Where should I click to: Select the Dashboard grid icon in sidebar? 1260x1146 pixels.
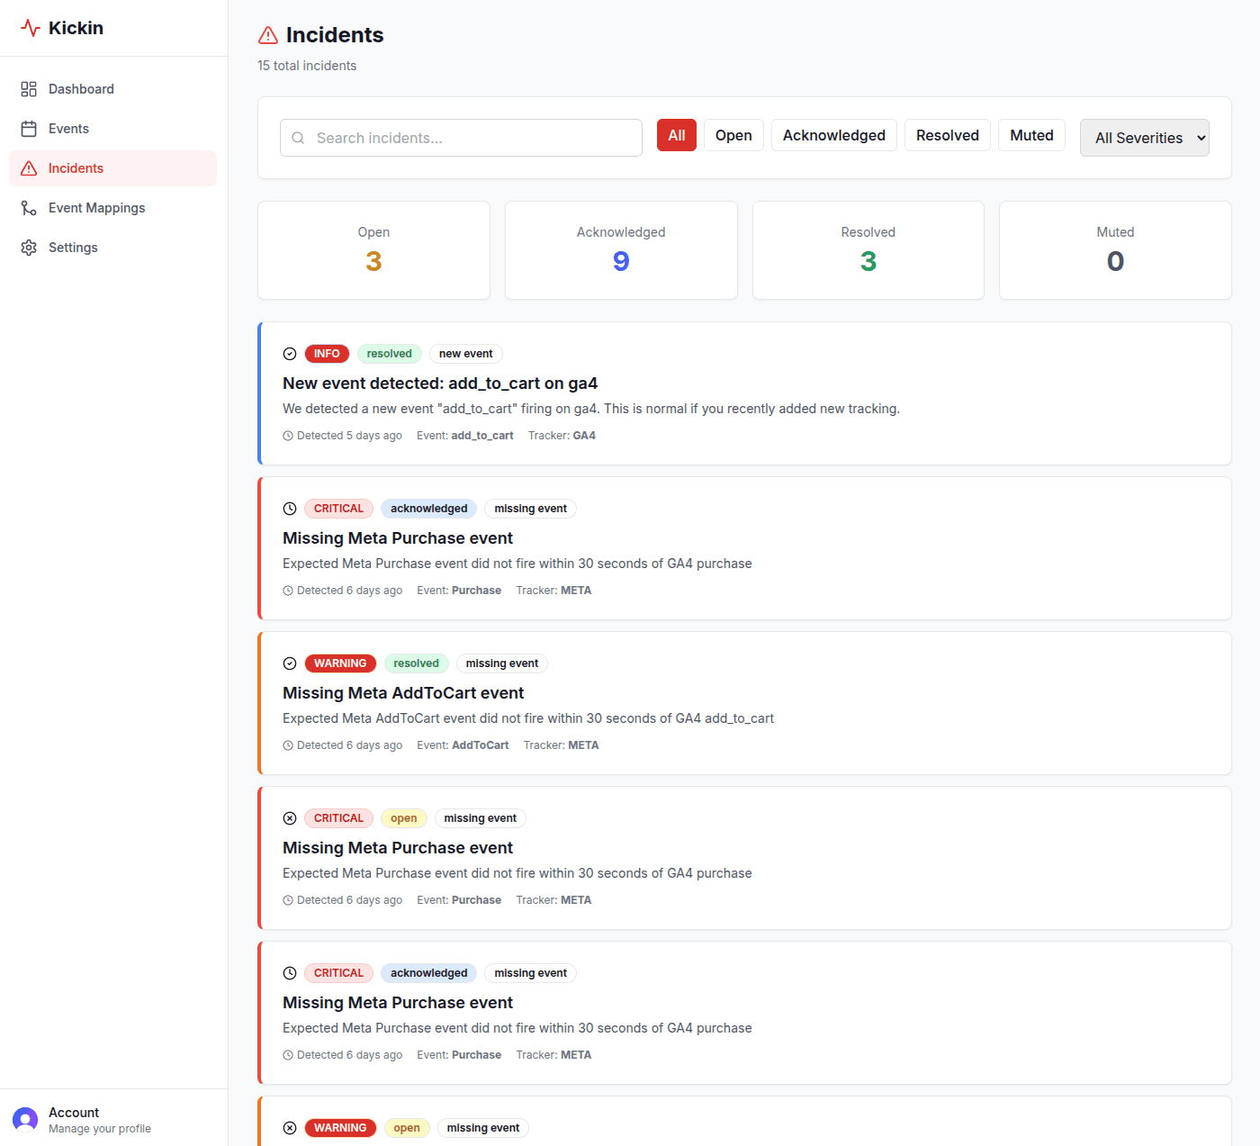(x=28, y=88)
